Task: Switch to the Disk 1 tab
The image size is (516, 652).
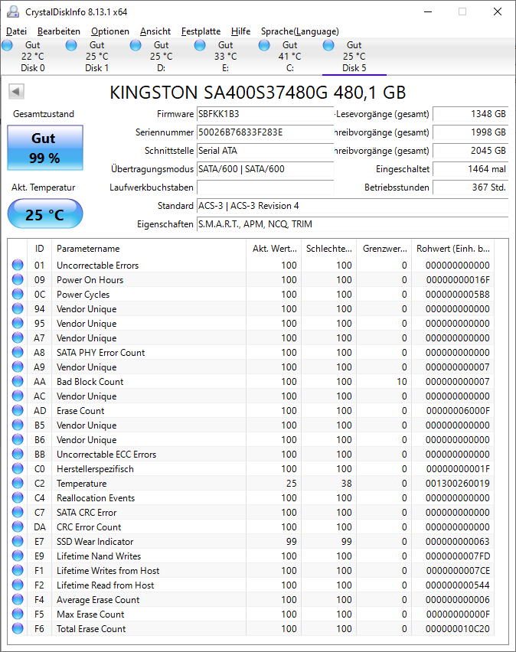Action: [x=97, y=57]
